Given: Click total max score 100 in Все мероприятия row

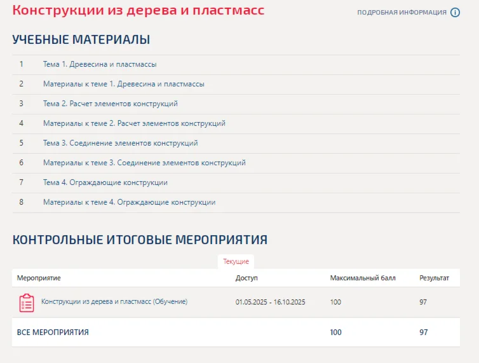Looking at the screenshot, I should point(335,332).
